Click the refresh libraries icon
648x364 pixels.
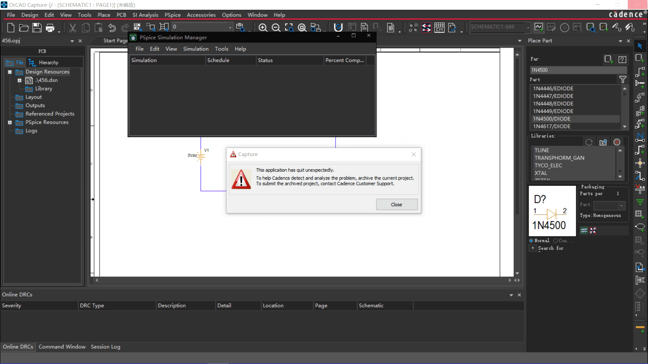(589, 142)
